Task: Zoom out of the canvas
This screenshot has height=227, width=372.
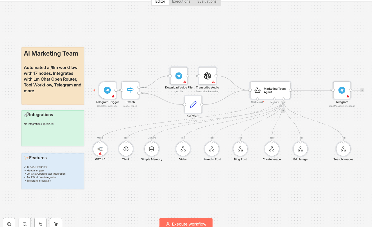Action: pos(25,224)
